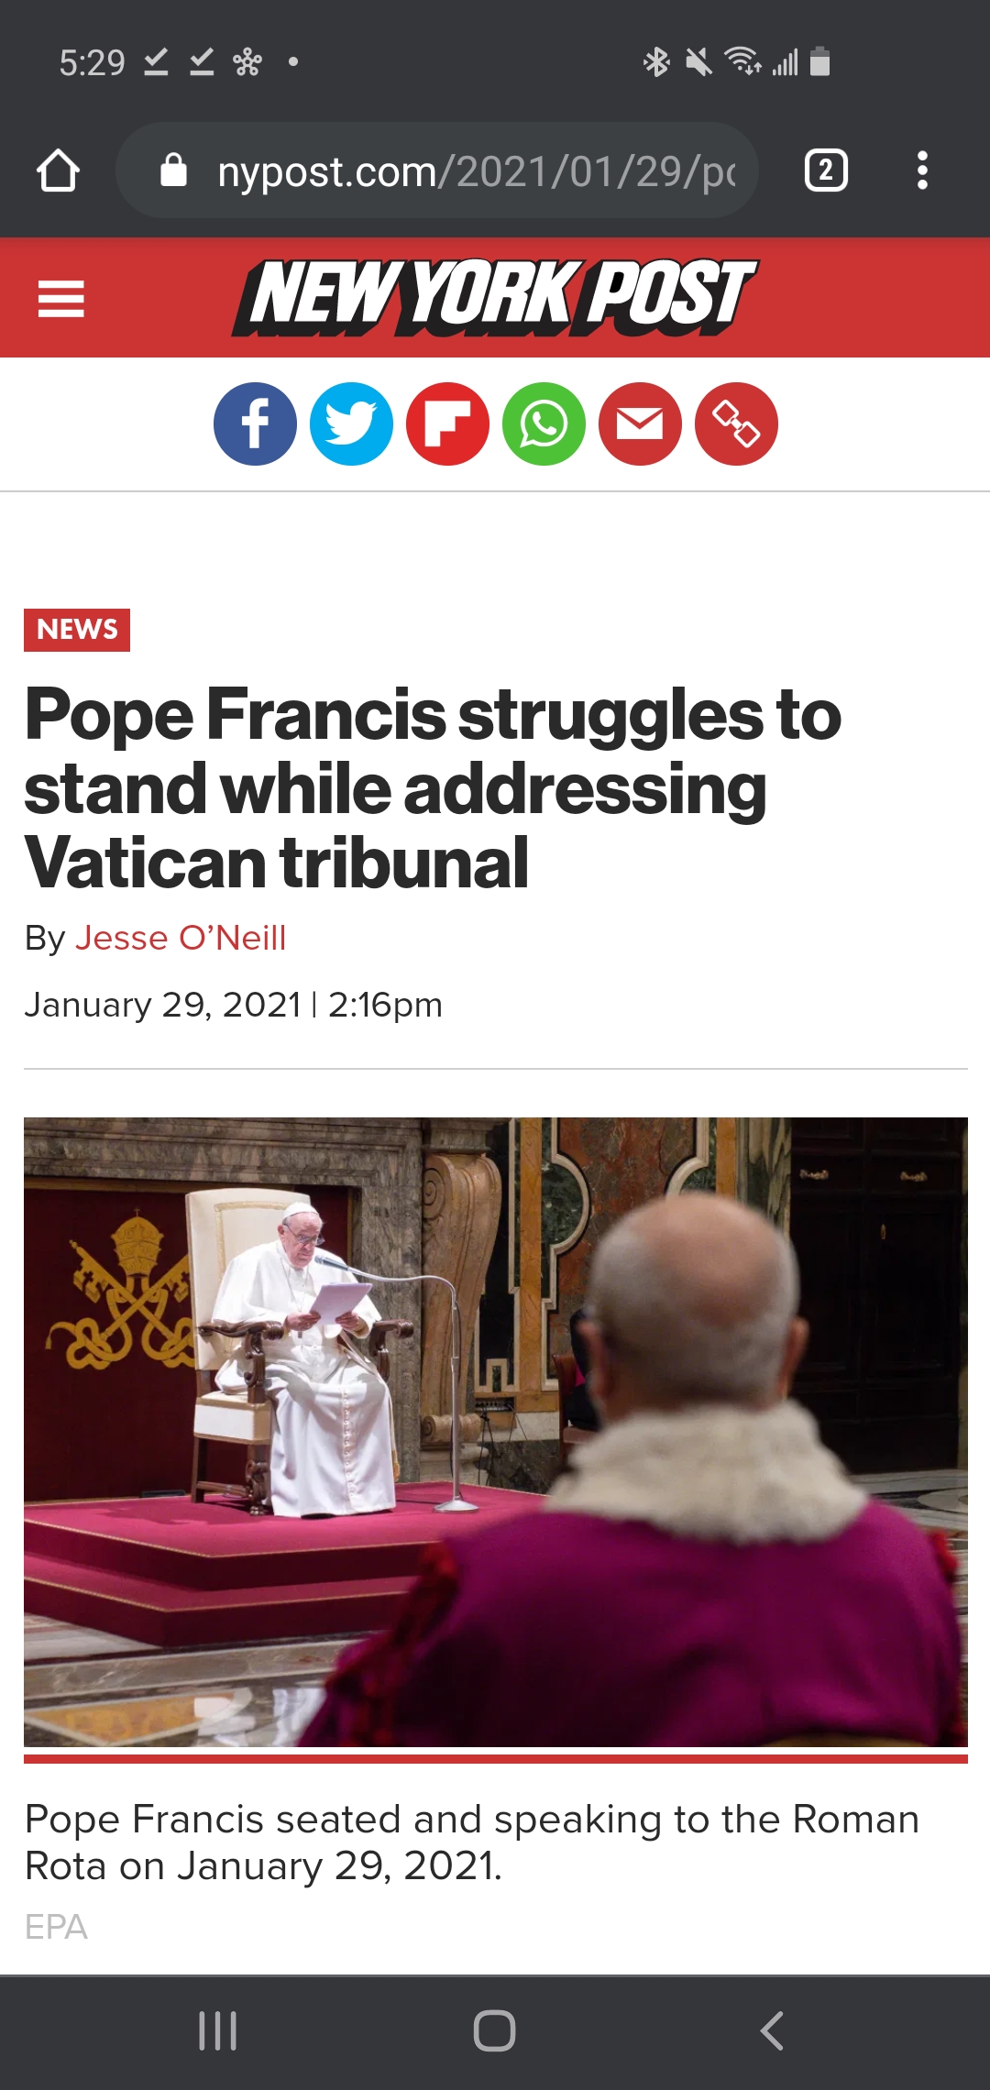Tap Android home navigation button
The width and height of the screenshot is (990, 2090).
click(495, 2031)
